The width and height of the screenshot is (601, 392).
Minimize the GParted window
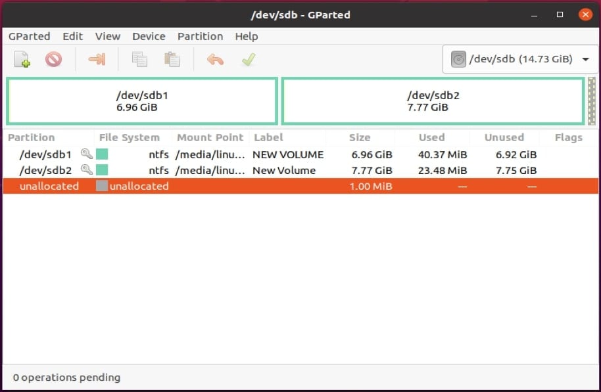click(x=534, y=15)
